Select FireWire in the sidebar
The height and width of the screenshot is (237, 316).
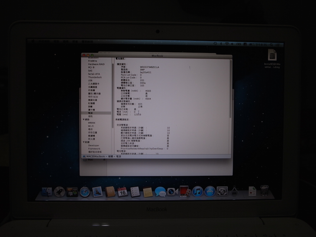tap(92, 61)
